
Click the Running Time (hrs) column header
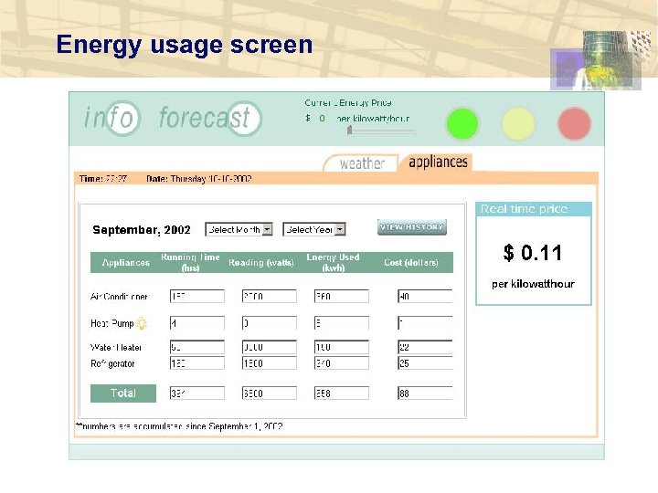tap(190, 262)
